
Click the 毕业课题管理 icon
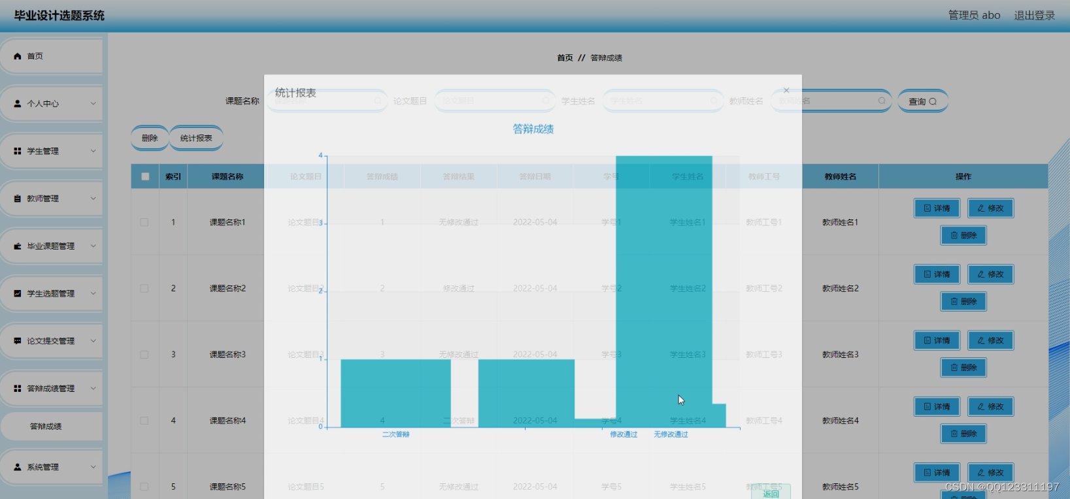(x=18, y=246)
